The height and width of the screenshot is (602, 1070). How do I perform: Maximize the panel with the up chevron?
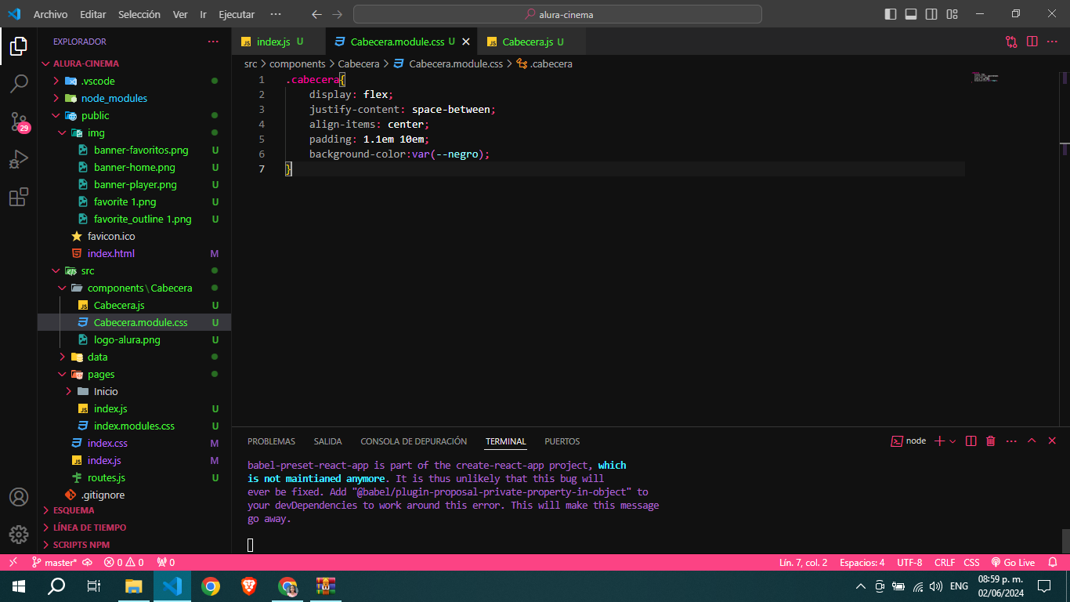1032,441
